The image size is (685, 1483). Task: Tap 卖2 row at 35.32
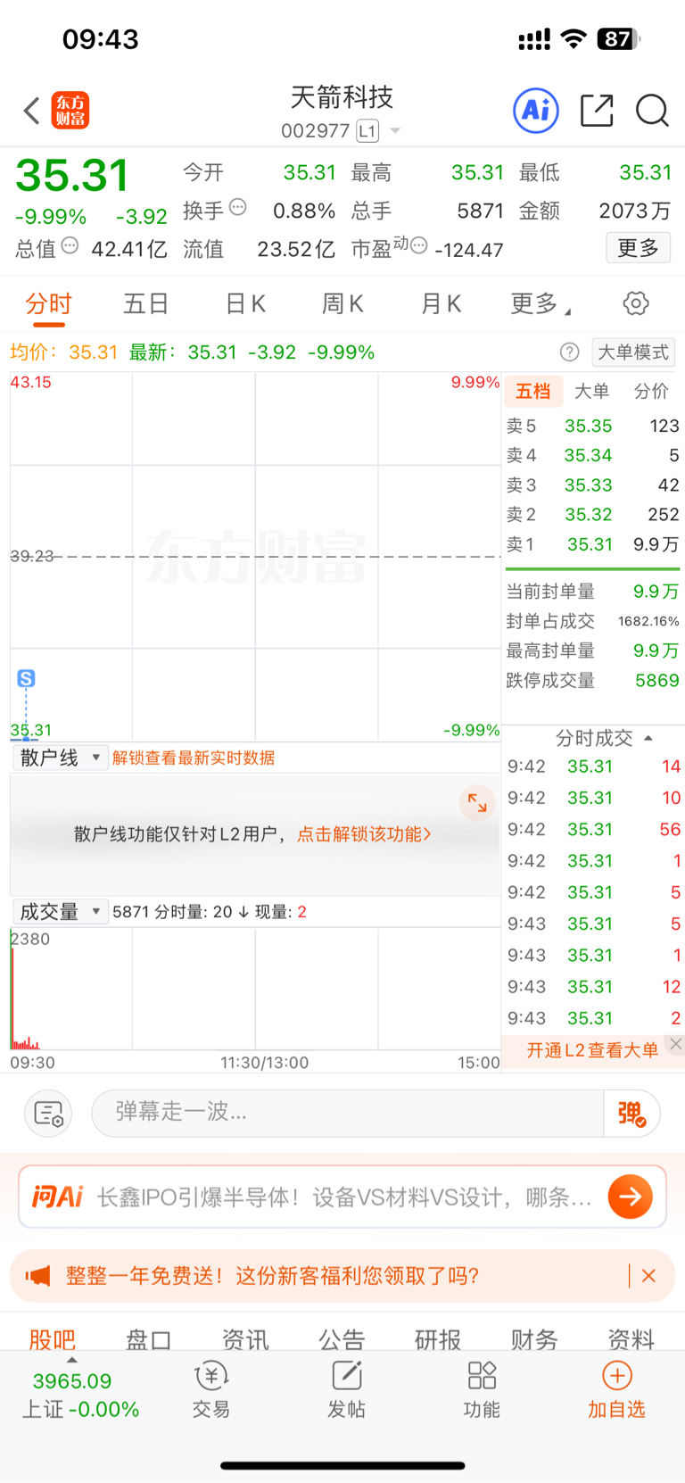coord(592,514)
